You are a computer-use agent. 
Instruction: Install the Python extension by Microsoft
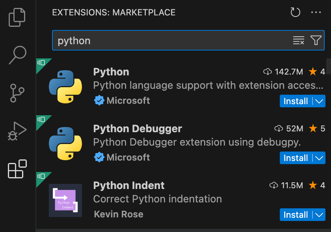tap(296, 101)
